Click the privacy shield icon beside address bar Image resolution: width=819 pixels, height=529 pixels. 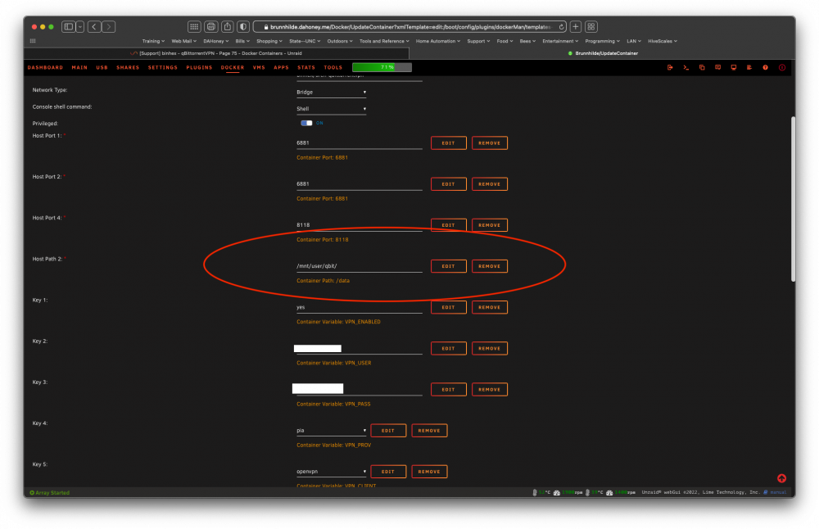point(243,27)
